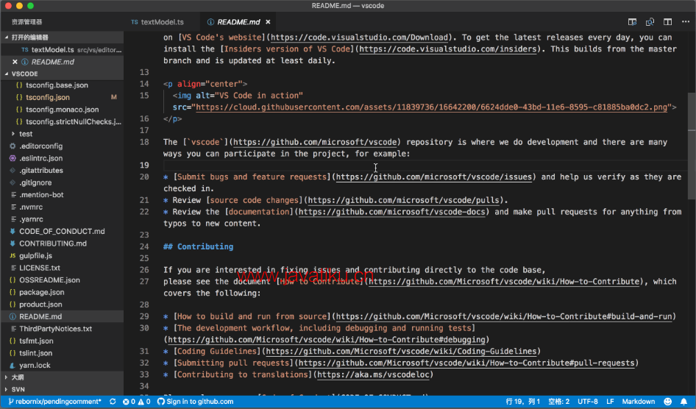Click the LICENSE.txt file icon
The image size is (696, 409).
pyautogui.click(x=14, y=268)
